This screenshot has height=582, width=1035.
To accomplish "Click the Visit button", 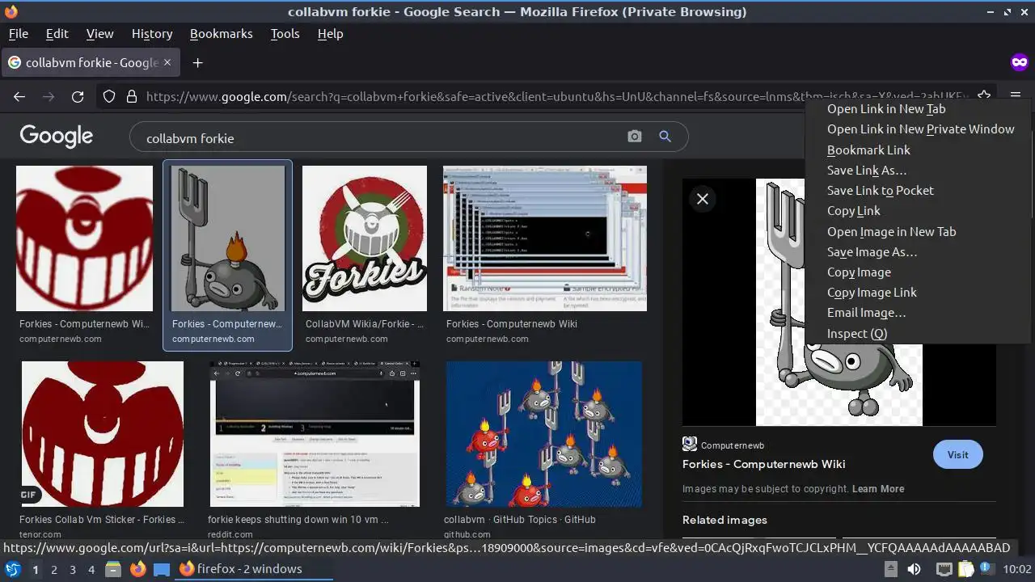I will 957,454.
